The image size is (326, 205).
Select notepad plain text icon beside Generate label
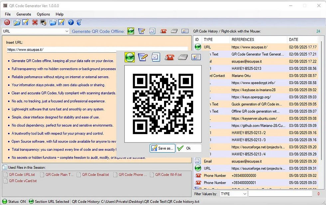pos(142,31)
